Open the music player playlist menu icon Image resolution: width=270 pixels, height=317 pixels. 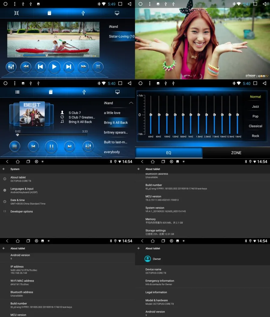tap(15, 146)
